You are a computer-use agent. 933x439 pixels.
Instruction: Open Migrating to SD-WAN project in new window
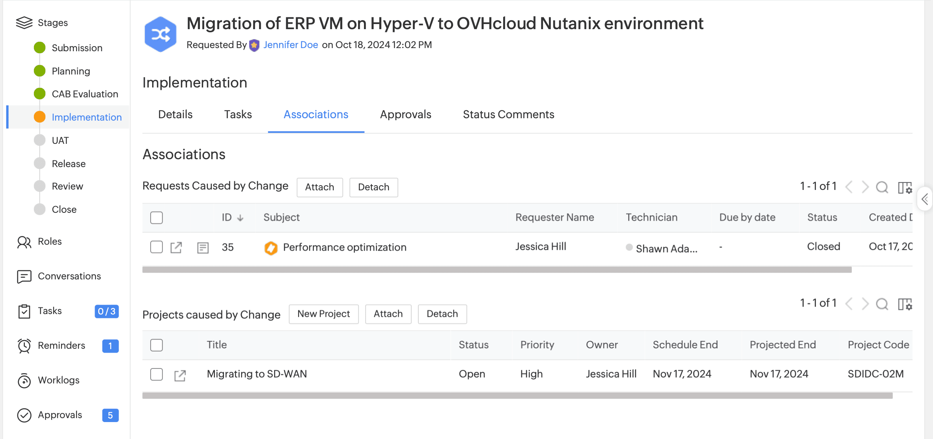click(x=180, y=375)
